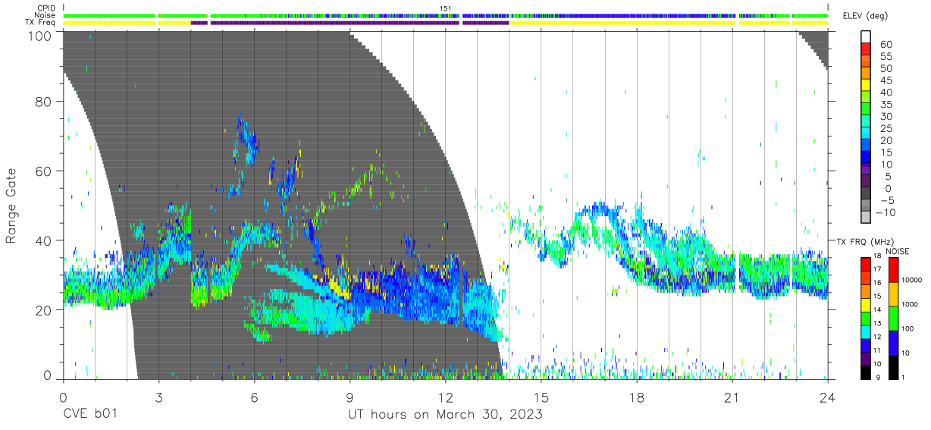931x430 pixels.
Task: Click the 11 label on TX FRQ legend
Action: pos(878,350)
